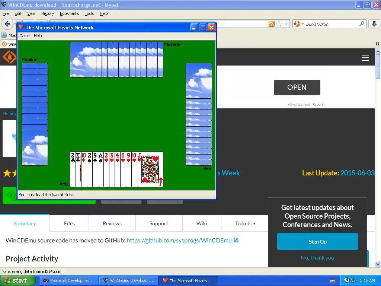Select the two of hearts card
This screenshot has width=381, height=286.
click(106, 169)
